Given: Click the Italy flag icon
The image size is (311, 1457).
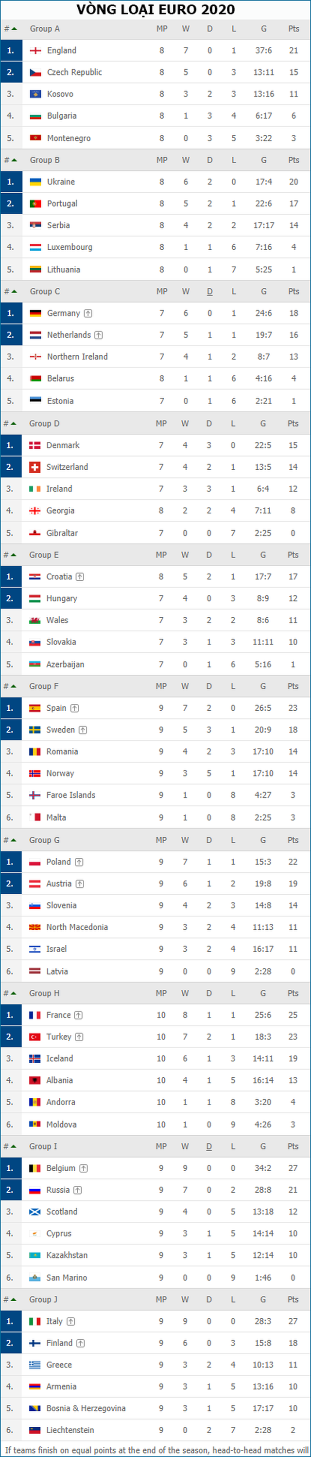Looking at the screenshot, I should pyautogui.click(x=35, y=1321).
